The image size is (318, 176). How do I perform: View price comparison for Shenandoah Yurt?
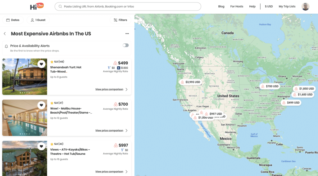click(x=109, y=89)
